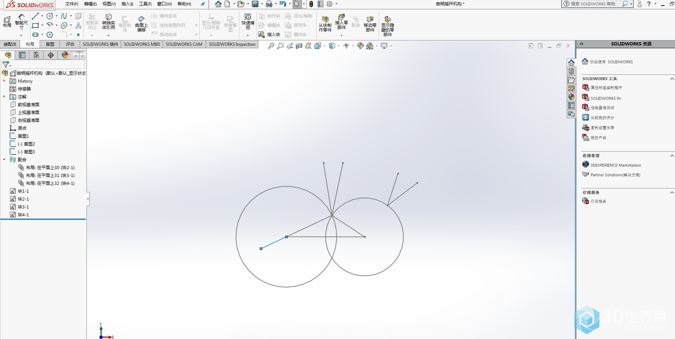The height and width of the screenshot is (339, 675).
Task: Click 曲面上偏移 Offset on Surface tool
Action: coord(142,24)
